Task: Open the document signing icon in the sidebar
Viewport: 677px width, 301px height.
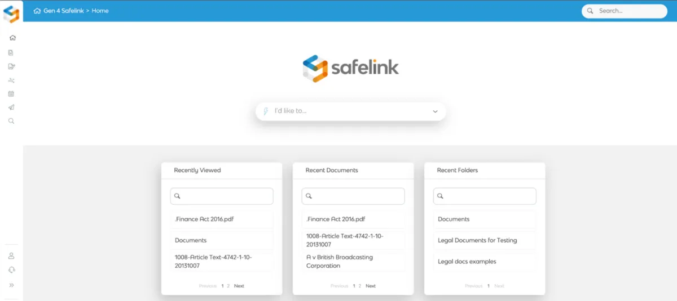Action: (11, 66)
